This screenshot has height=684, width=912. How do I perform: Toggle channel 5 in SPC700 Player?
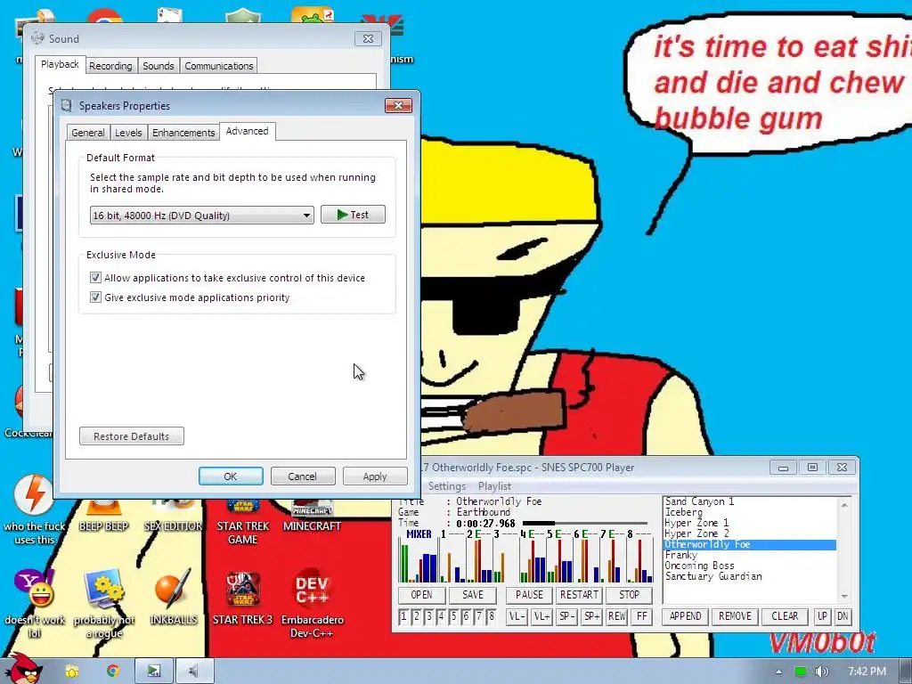pyautogui.click(x=453, y=616)
